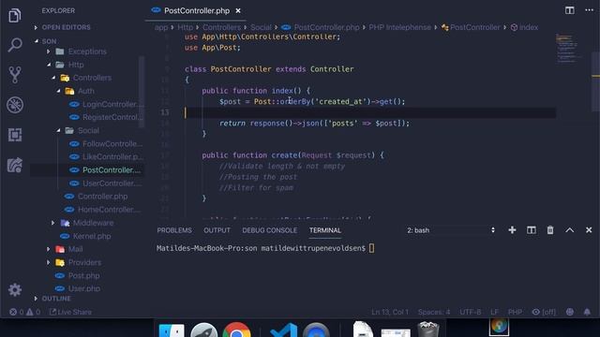Viewport: 600px width, 337px height.
Task: Open the Manage gear menu
Action: 15,290
